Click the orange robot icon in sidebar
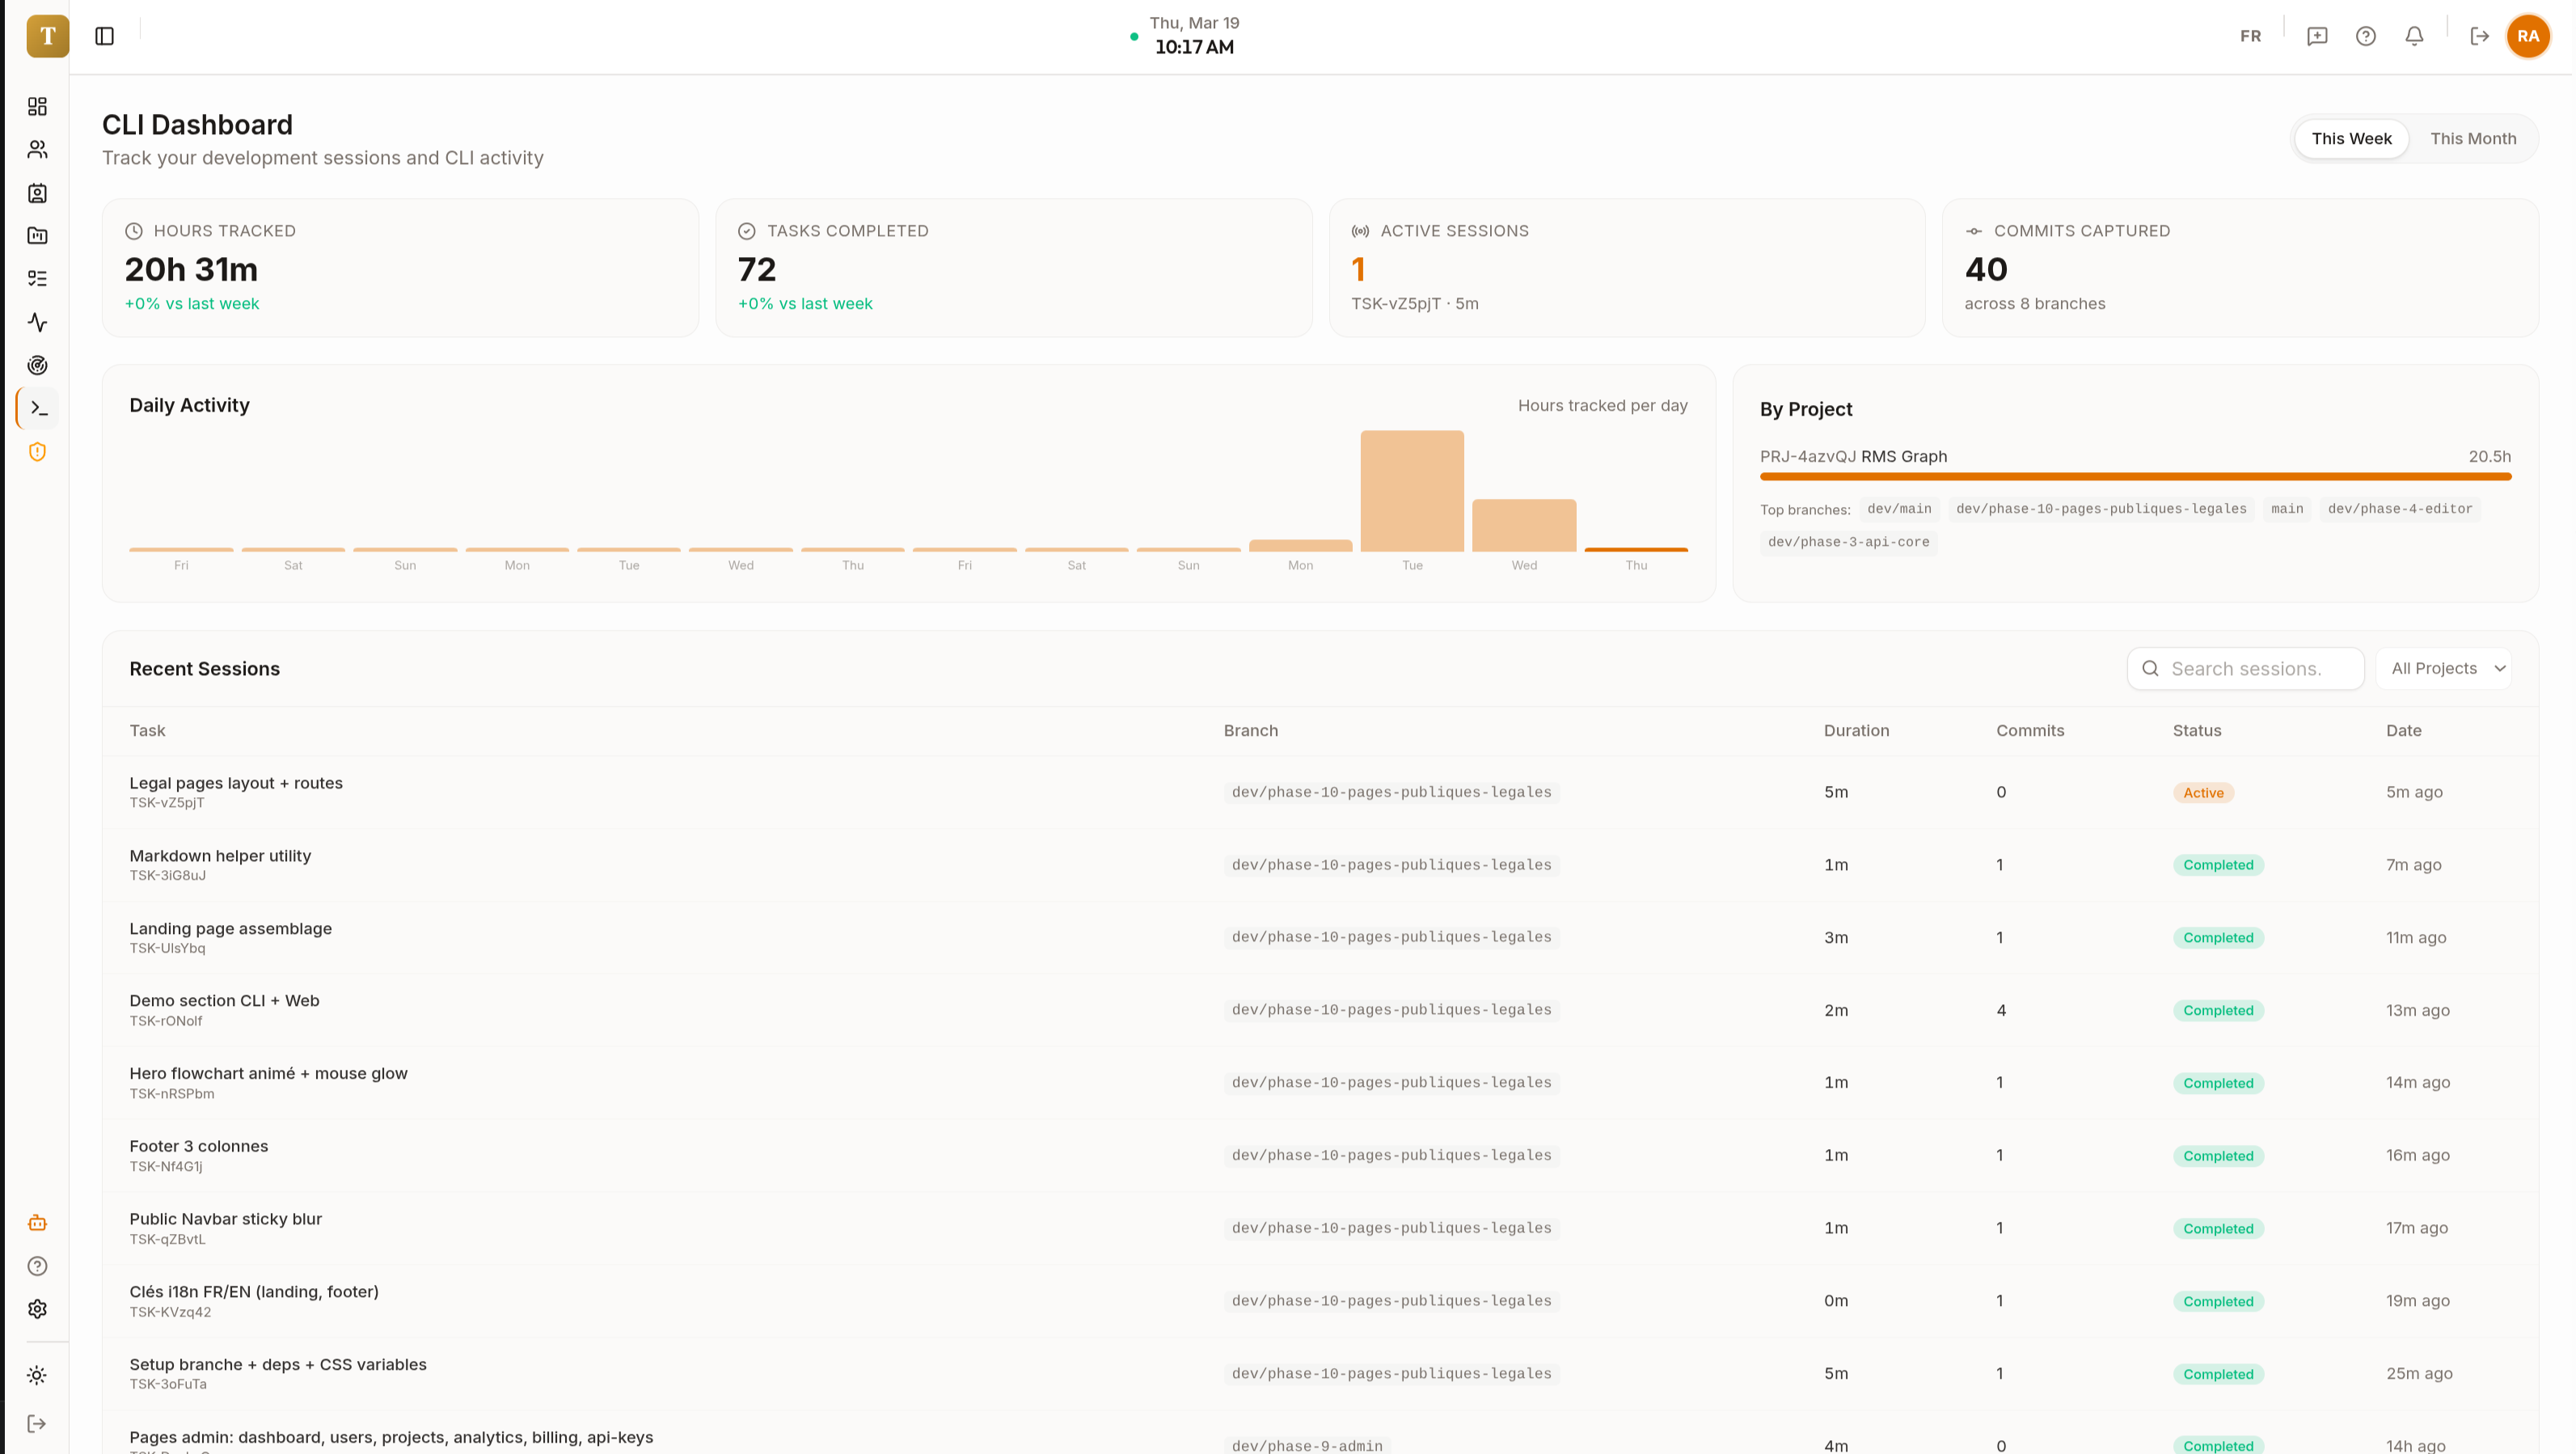2576x1454 pixels. click(x=37, y=1223)
